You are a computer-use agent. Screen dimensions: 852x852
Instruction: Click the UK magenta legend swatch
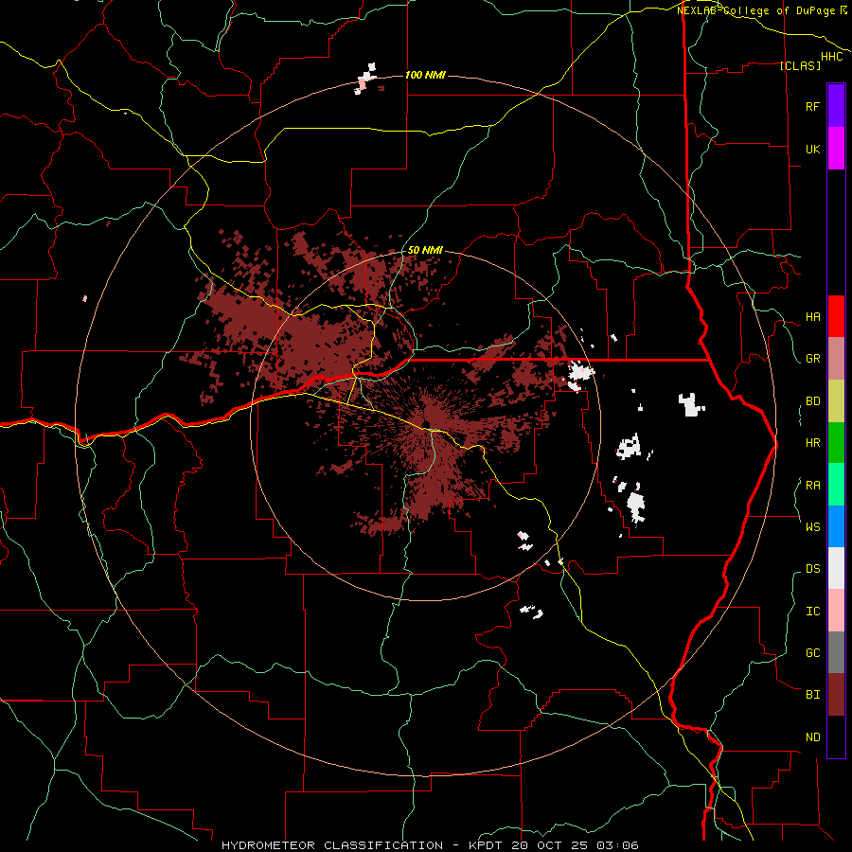point(836,149)
